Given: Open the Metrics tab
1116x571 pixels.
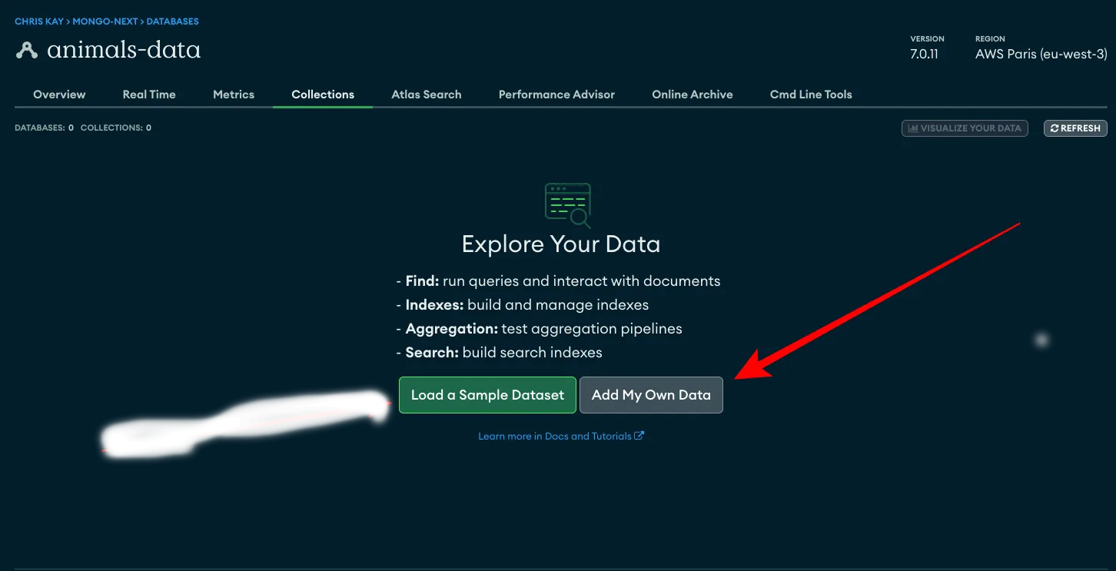Looking at the screenshot, I should pyautogui.click(x=234, y=95).
